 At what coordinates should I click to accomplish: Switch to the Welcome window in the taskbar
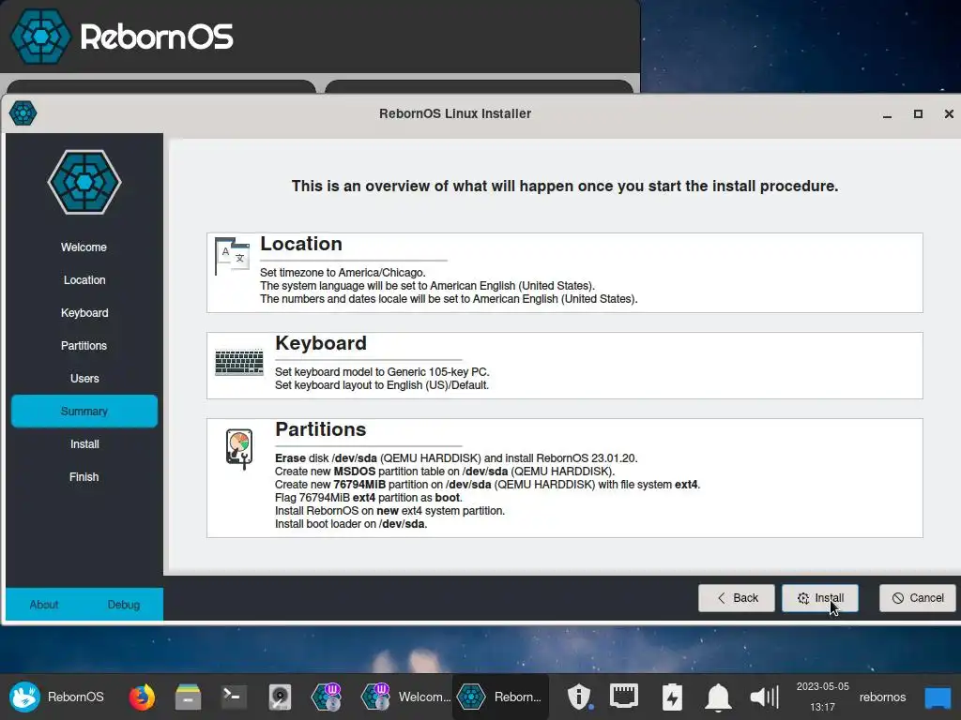[405, 697]
